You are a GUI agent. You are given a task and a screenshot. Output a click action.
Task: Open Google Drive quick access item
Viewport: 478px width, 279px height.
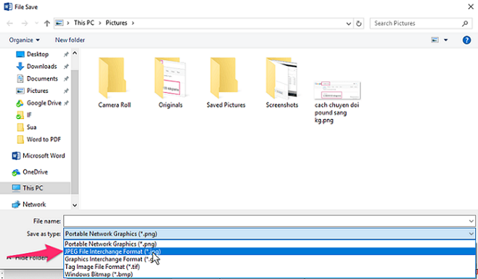[38, 103]
